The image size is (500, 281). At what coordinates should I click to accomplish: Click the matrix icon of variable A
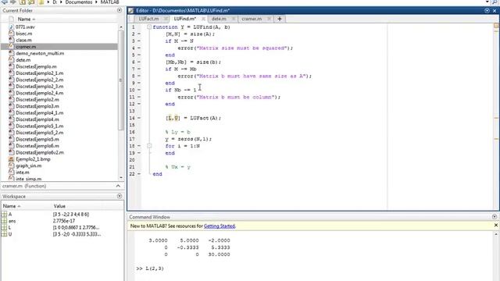(x=4, y=214)
